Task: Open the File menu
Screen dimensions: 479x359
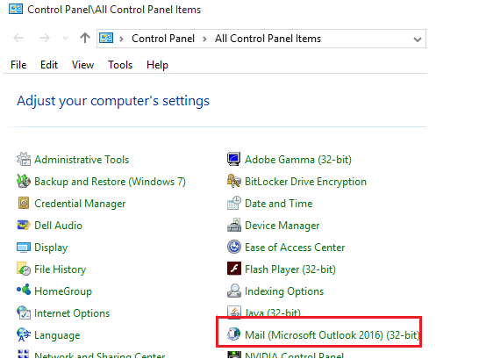Action: coord(18,65)
